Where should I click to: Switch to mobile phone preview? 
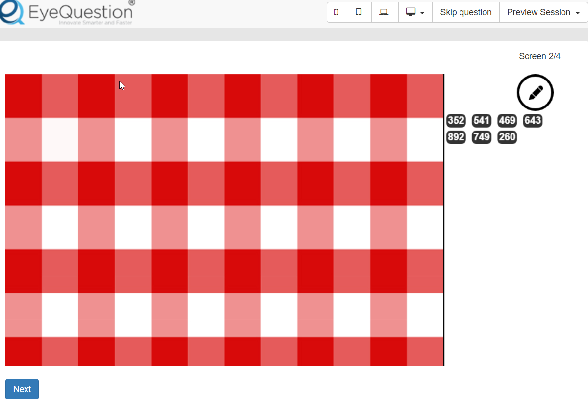[x=336, y=12]
